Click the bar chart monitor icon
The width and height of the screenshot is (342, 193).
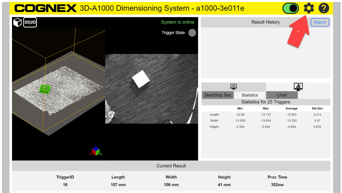tap(298, 86)
